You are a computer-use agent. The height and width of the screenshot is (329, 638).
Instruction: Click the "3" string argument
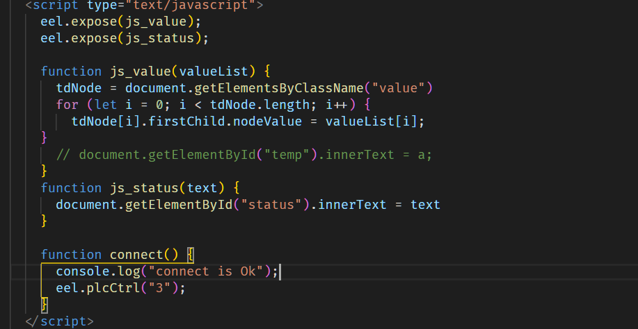[160, 288]
